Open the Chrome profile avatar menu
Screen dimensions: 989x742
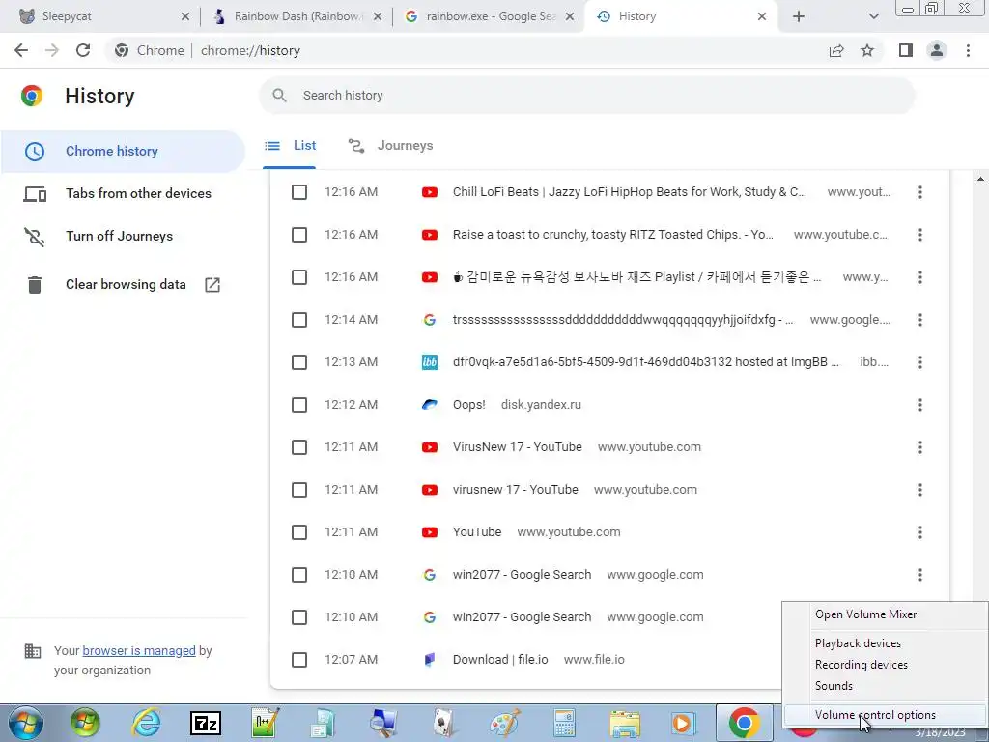(937, 50)
